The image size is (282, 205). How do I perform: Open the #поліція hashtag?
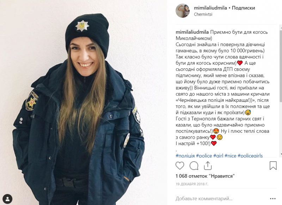[x=185, y=156]
